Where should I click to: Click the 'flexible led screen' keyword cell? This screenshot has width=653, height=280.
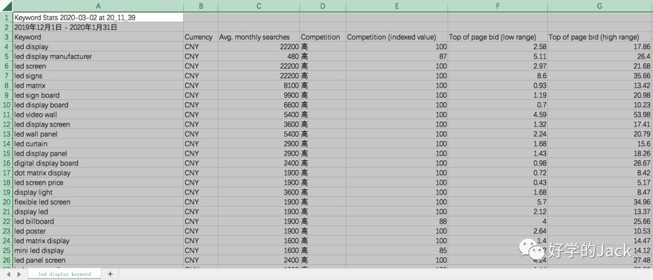[x=98, y=202]
